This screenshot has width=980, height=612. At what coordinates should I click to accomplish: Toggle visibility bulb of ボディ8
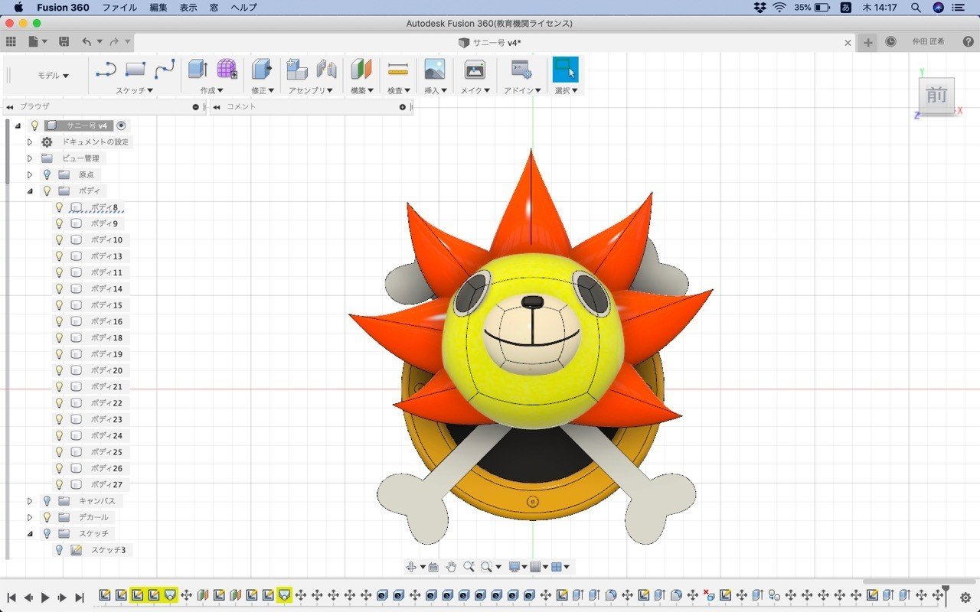coord(59,207)
